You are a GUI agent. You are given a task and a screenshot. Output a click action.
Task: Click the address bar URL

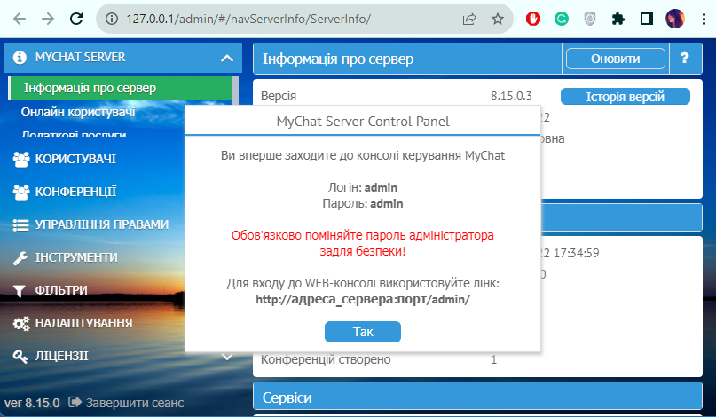click(x=248, y=19)
